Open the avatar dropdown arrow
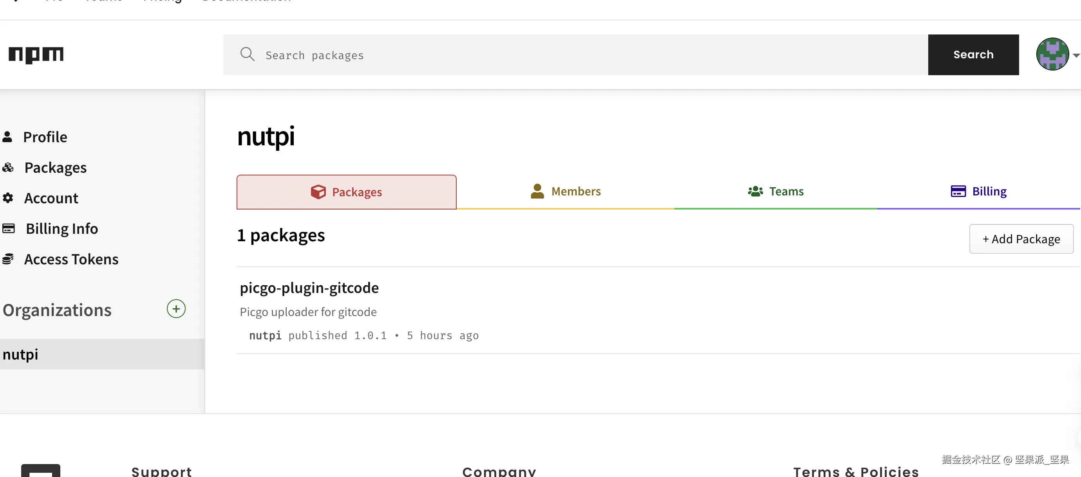 1076,55
